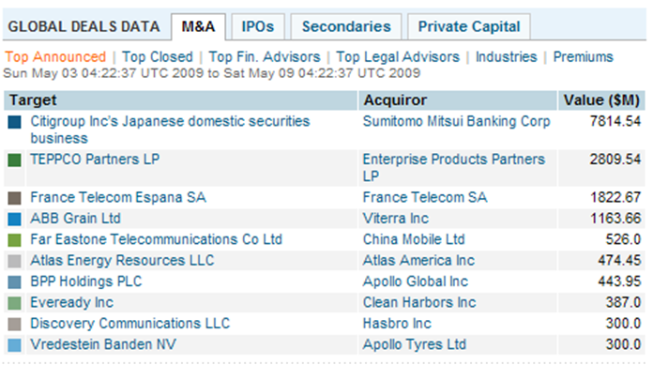Click the light blue square beside Vredestein Banden
The image size is (653, 365).
15,345
